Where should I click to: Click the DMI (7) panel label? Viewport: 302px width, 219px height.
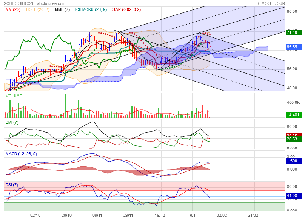(x=12, y=122)
